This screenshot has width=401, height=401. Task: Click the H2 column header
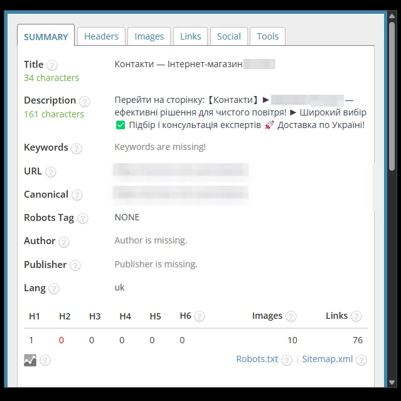tap(65, 316)
